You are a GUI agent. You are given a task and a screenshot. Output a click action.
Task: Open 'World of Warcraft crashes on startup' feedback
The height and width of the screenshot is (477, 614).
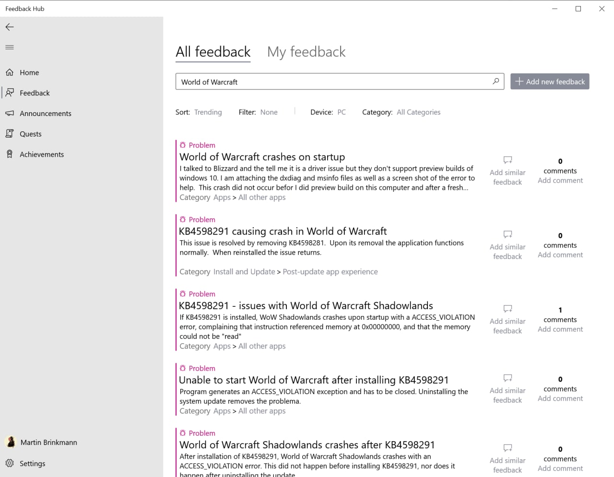click(x=262, y=157)
